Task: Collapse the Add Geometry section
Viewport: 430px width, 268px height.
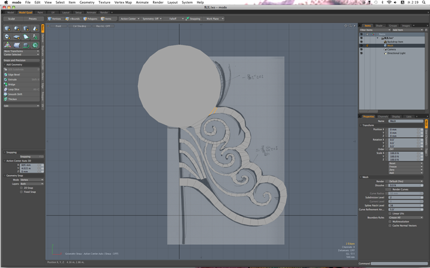Action: point(5,64)
